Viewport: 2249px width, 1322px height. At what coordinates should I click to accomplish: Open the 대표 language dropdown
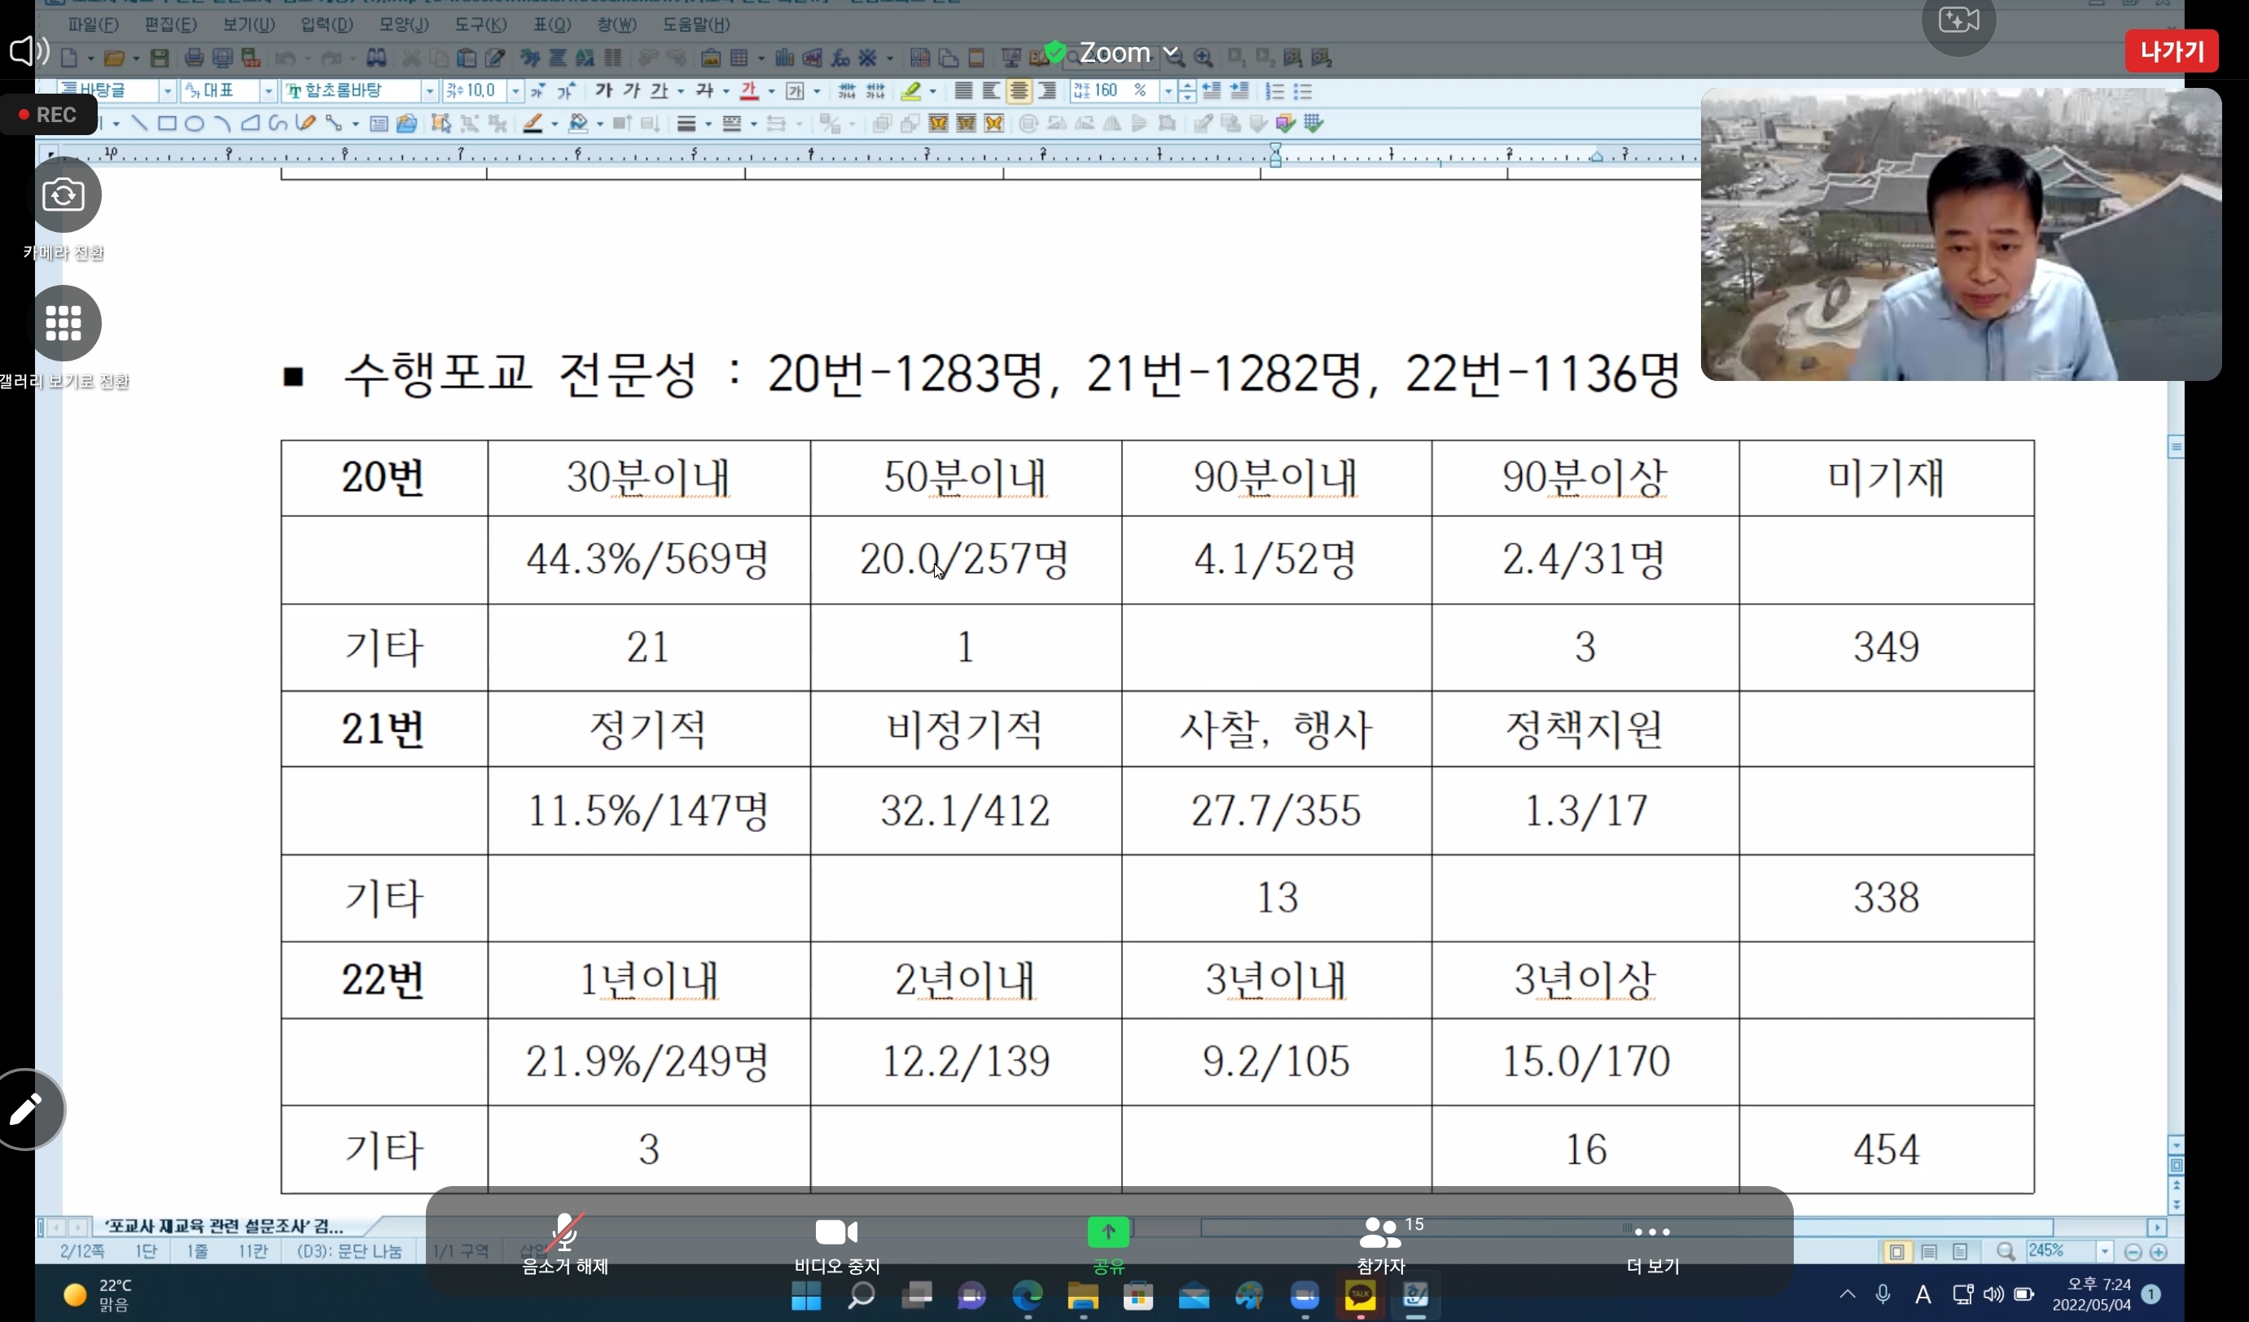[268, 91]
